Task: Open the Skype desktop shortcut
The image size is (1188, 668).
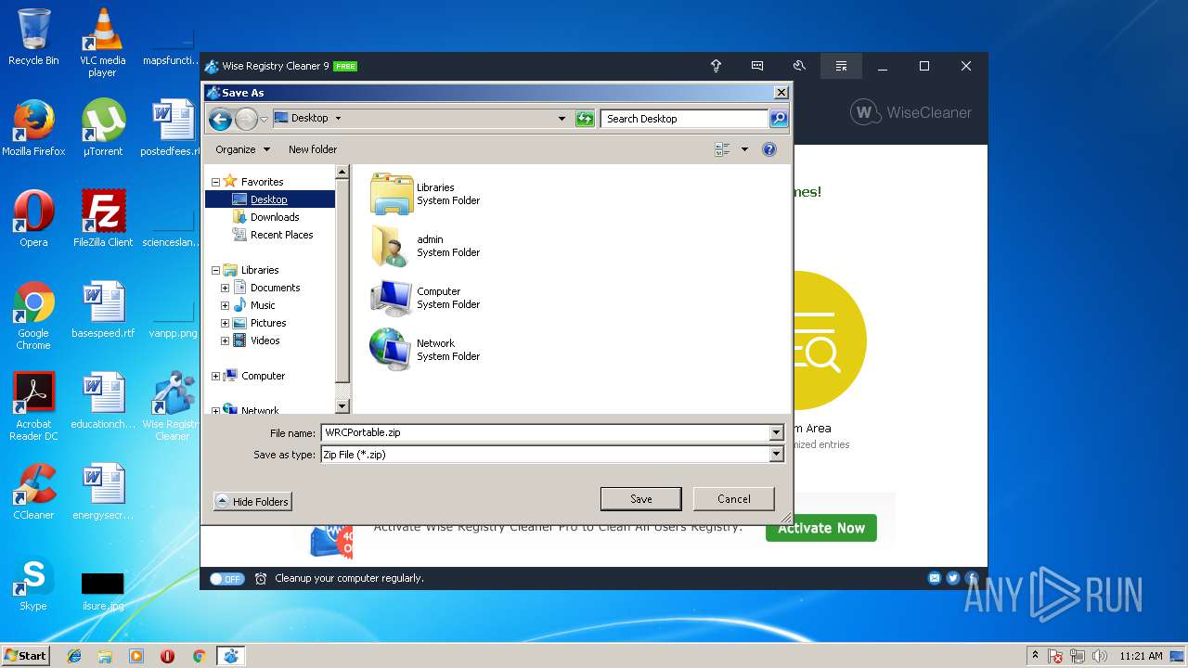Action: [33, 583]
